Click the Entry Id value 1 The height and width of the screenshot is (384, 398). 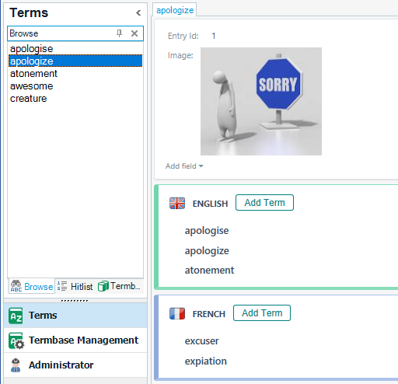coord(214,36)
